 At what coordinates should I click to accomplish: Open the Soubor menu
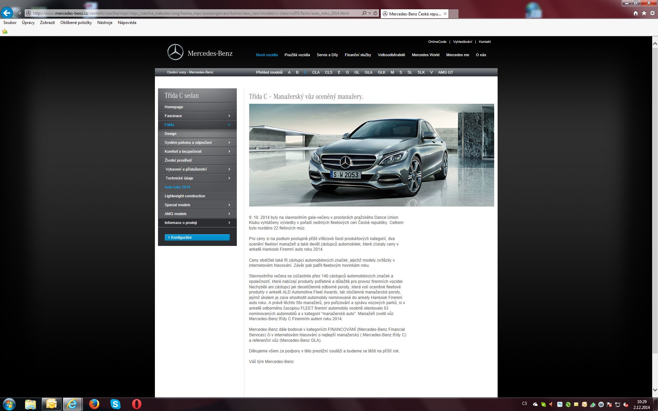tap(10, 23)
